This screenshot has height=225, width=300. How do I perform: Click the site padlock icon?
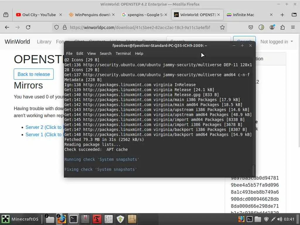pos(65,27)
